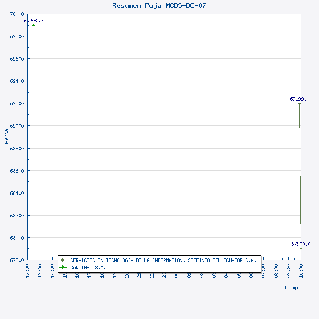Click the data point marker at 67900.0
The image size is (319, 319).
301,248
